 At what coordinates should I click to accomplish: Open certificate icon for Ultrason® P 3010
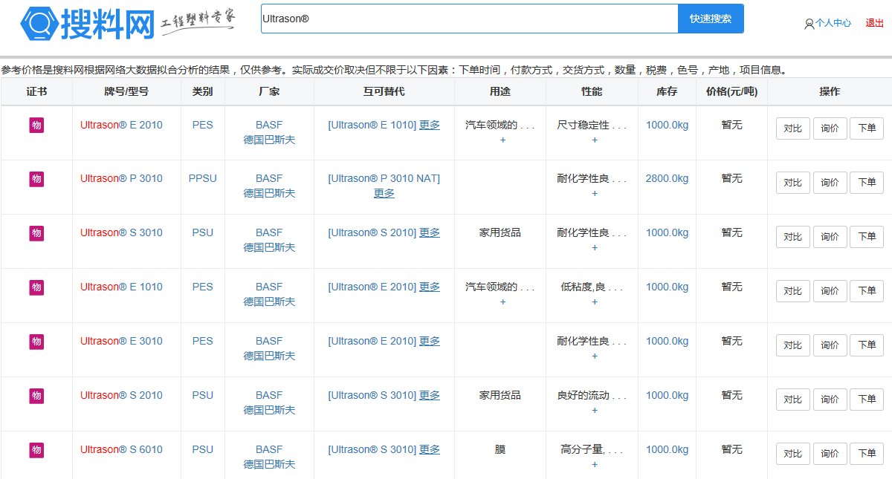click(36, 179)
